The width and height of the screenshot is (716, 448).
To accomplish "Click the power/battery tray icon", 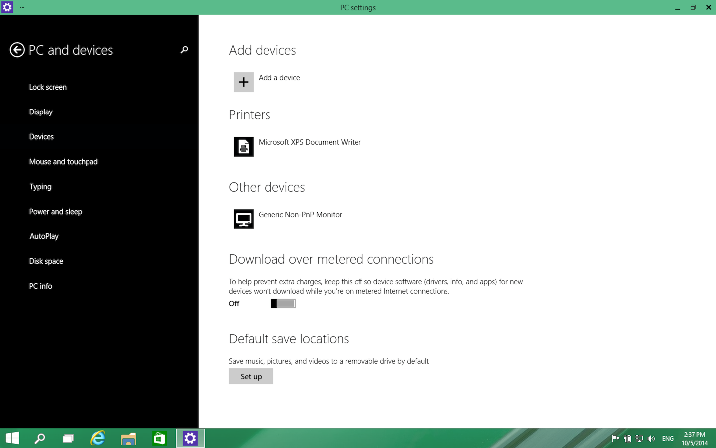I will click(627, 439).
